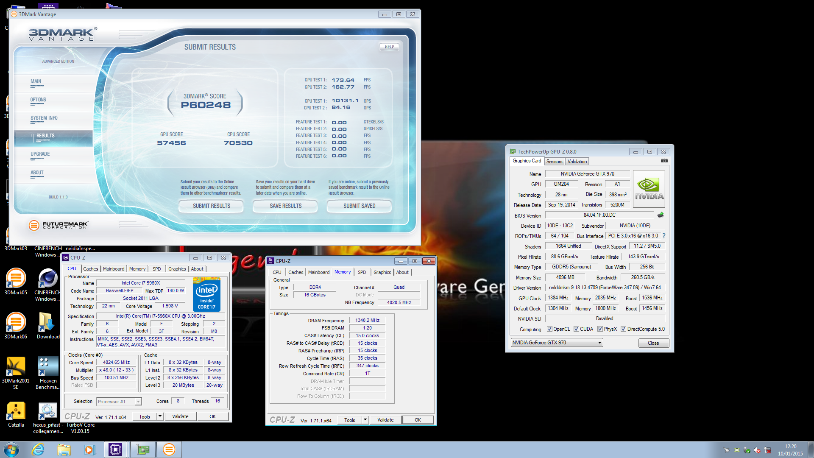The image size is (814, 458).
Task: Open the Download folder icon on desktop
Action: tap(48, 326)
